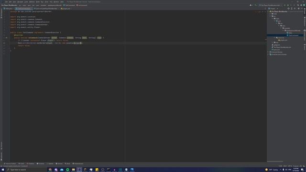Open File Explorer from the taskbar
The height and width of the screenshot is (172, 306).
pyautogui.click(x=73, y=170)
